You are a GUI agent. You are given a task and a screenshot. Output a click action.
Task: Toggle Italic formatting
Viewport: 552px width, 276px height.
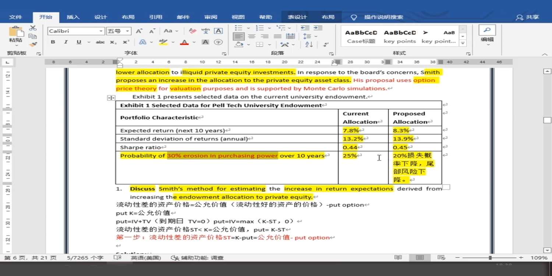(x=66, y=42)
